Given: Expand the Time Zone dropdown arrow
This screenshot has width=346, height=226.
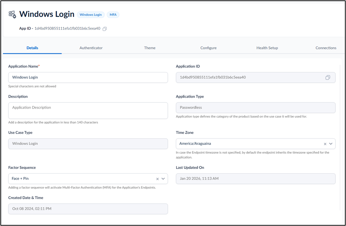Looking at the screenshot, I should tap(331, 144).
